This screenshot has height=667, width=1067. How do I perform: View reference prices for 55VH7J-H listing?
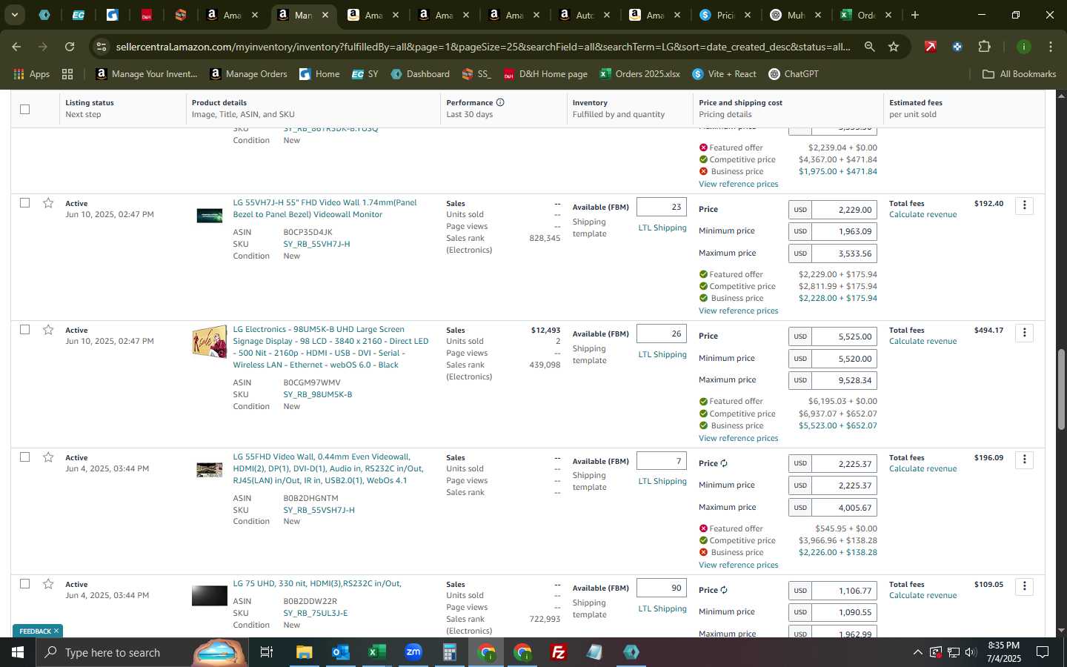pyautogui.click(x=738, y=311)
